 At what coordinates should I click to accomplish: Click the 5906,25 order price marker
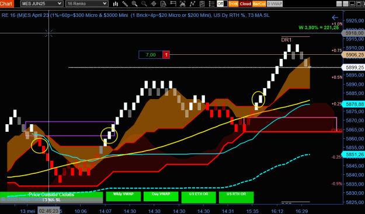(x=353, y=55)
